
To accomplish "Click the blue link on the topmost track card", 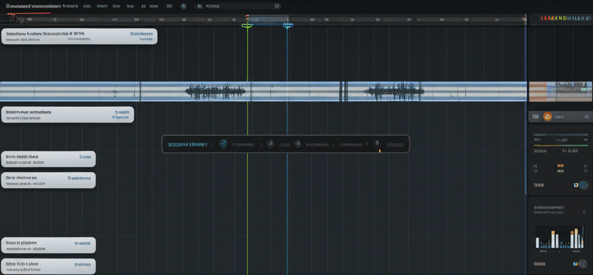I will tap(141, 34).
